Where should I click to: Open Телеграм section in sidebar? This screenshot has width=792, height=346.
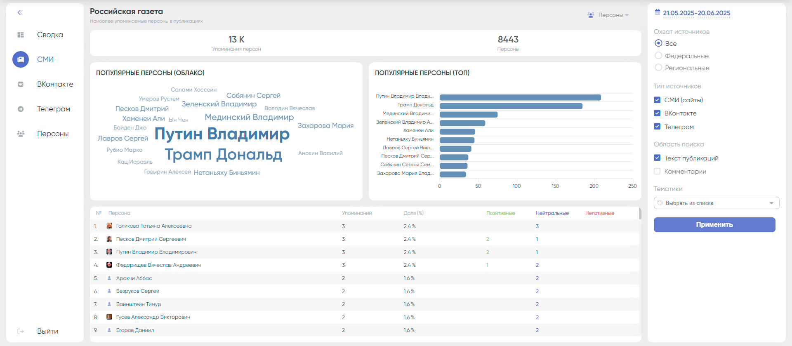click(54, 109)
